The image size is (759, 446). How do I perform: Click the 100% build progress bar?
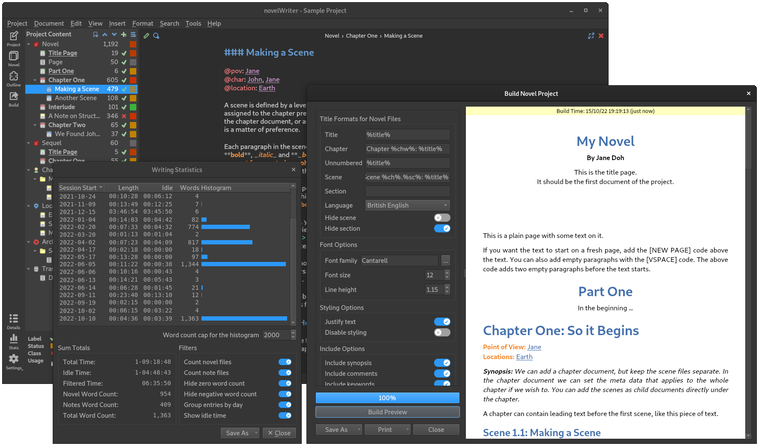(x=387, y=398)
